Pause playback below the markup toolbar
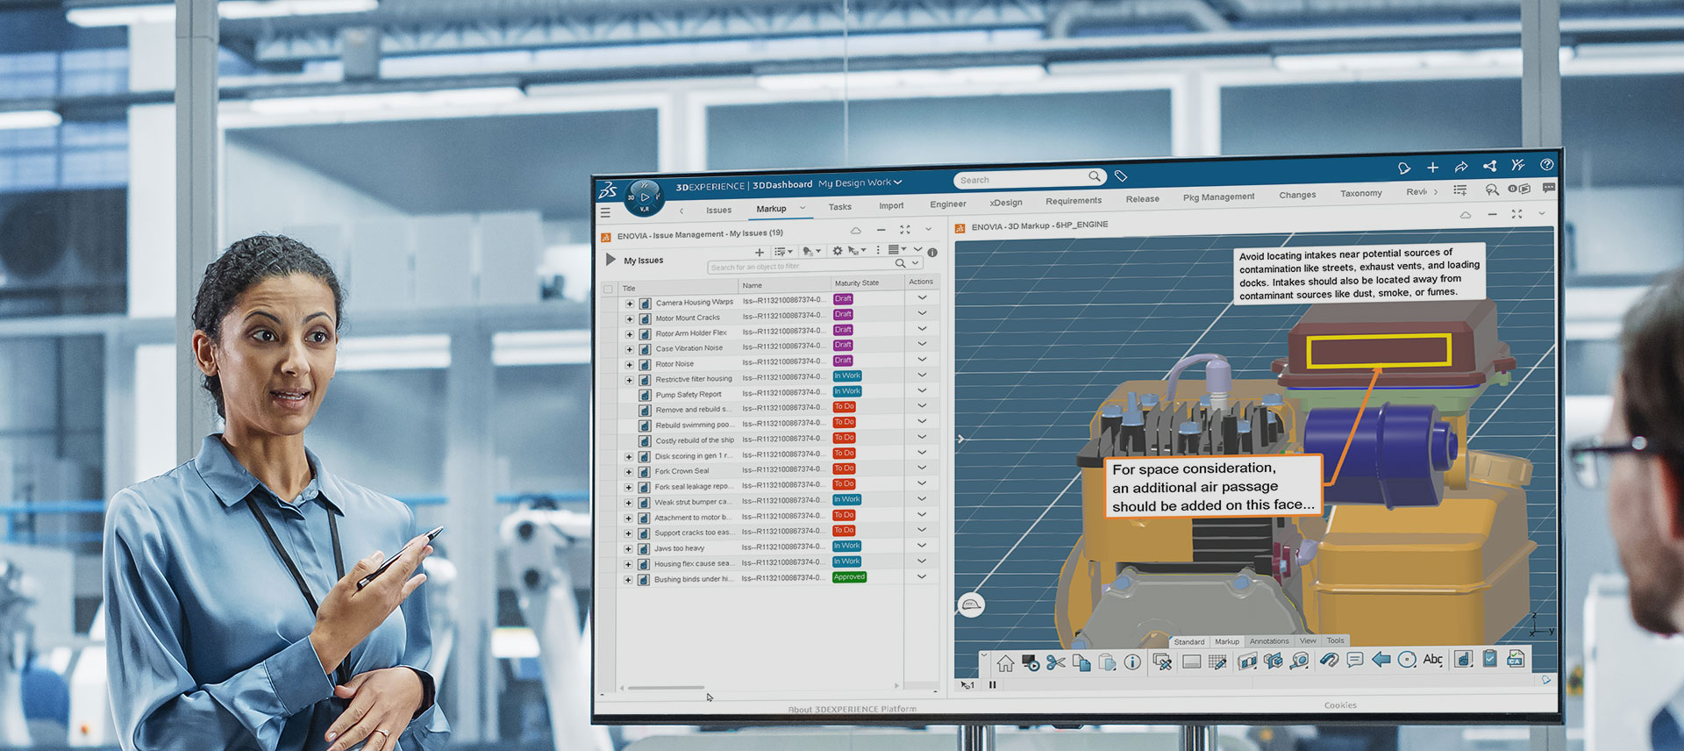 pyautogui.click(x=993, y=685)
